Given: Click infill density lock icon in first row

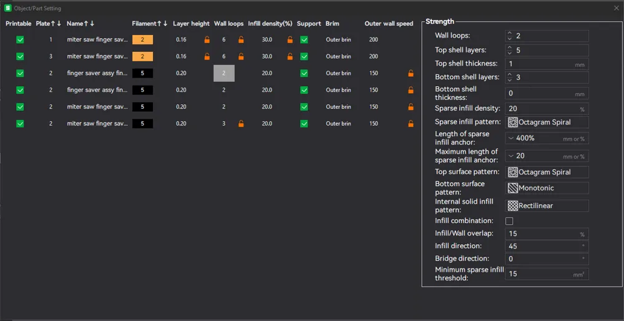Looking at the screenshot, I should coord(290,39).
